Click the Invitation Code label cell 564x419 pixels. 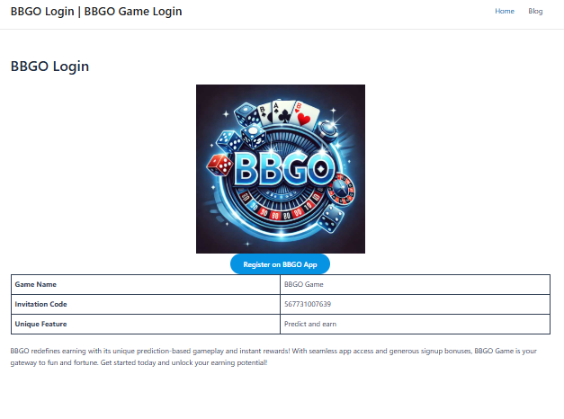[x=146, y=304]
